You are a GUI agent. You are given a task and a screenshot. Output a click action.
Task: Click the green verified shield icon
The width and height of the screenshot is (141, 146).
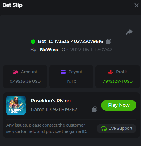click(x=33, y=42)
